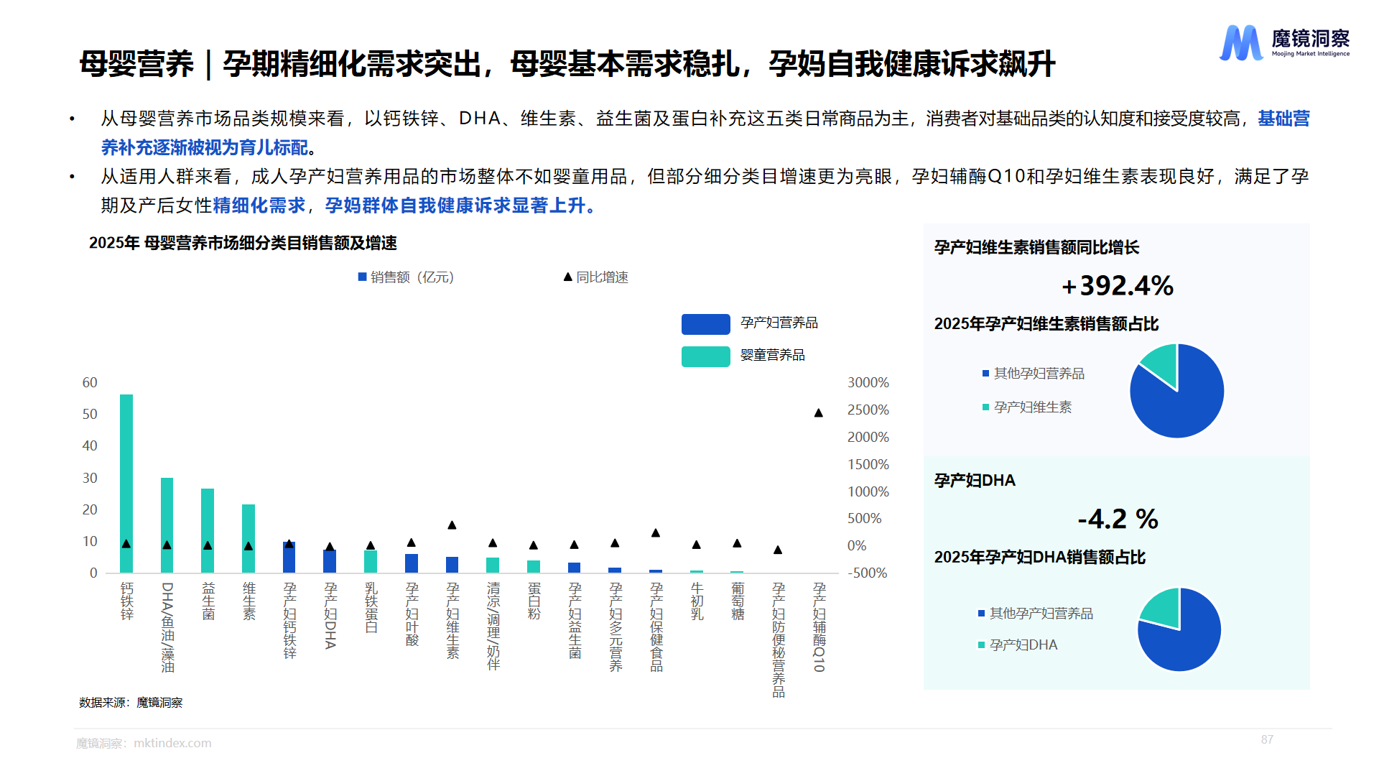Viewport: 1379px width, 776px height.
Task: Click the 销售额（亿元）legend square marker
Action: (x=363, y=277)
